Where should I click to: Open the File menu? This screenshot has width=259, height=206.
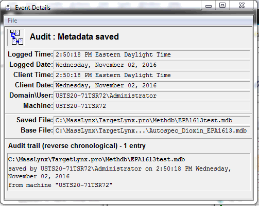12,21
